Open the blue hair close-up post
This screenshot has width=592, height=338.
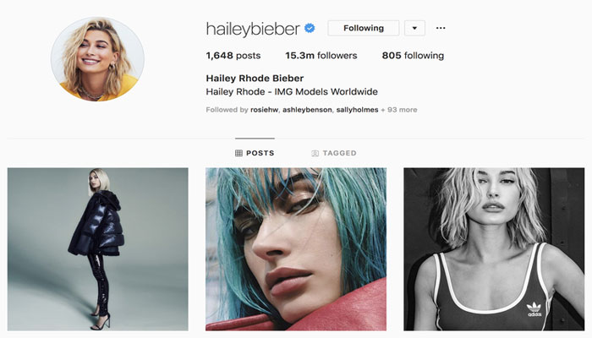pos(296,249)
